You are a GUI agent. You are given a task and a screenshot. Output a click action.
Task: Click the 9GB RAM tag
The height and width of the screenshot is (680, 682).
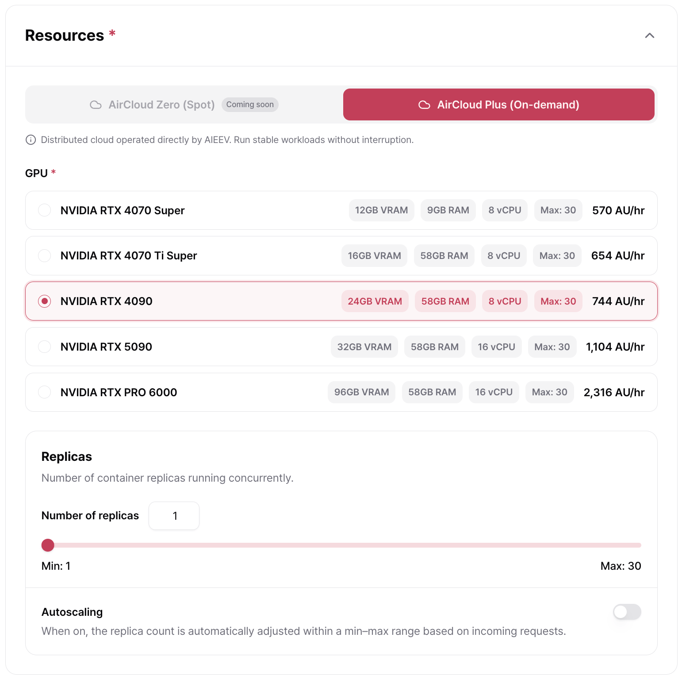point(448,210)
